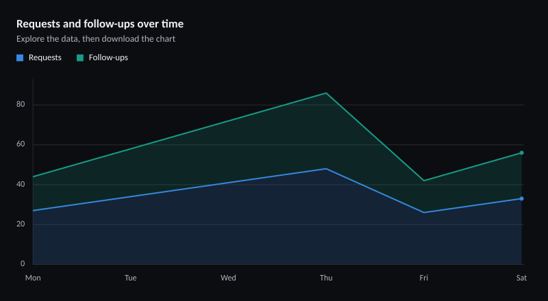Click the Thu x-axis label

click(x=326, y=278)
